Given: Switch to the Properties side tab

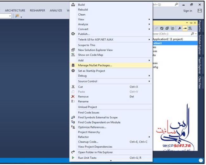Looking at the screenshot, I should pyautogui.click(x=200, y=26).
